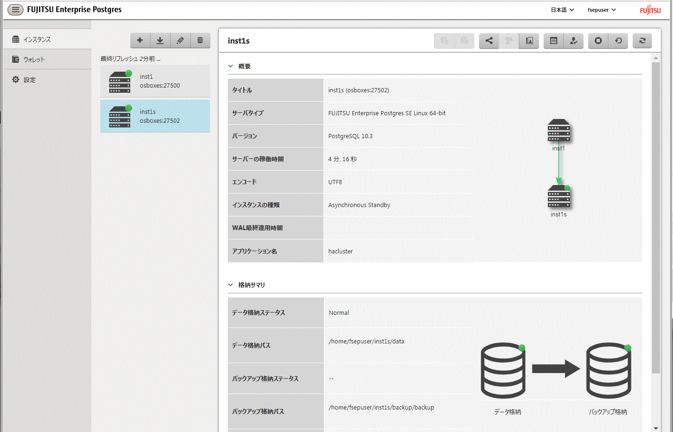Click the scrollbar up arrow in detail panel

[656, 58]
